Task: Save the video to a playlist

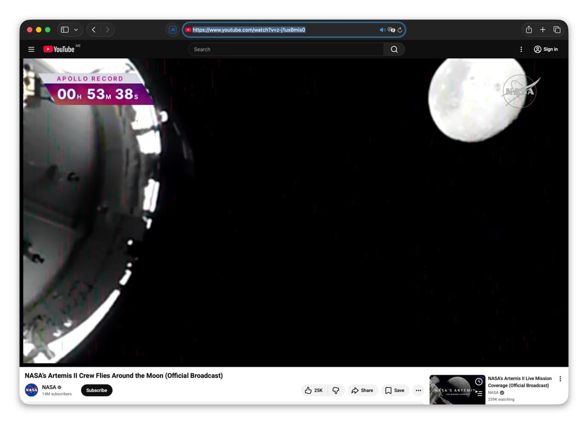Action: click(395, 390)
